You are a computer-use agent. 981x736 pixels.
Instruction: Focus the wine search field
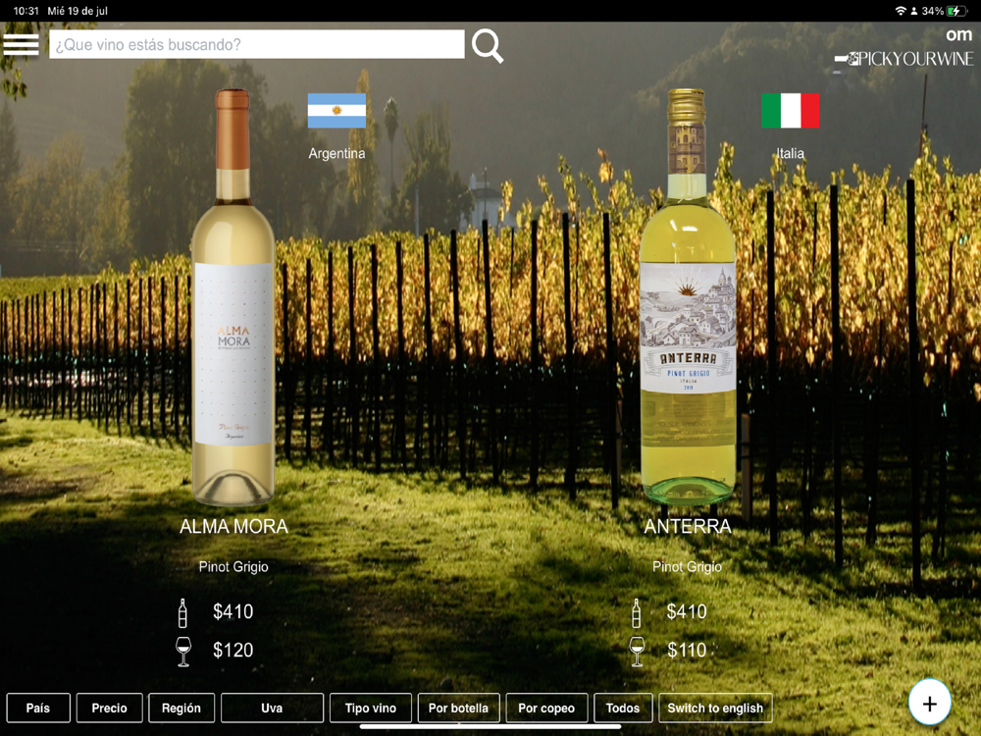pyautogui.click(x=256, y=44)
